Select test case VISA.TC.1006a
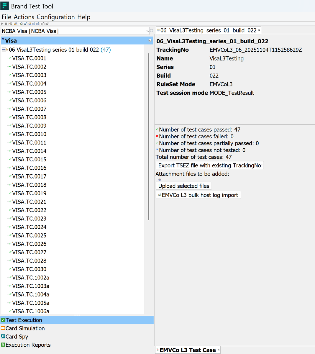Screen dimensions: 315x354 pyautogui.click(x=31, y=311)
